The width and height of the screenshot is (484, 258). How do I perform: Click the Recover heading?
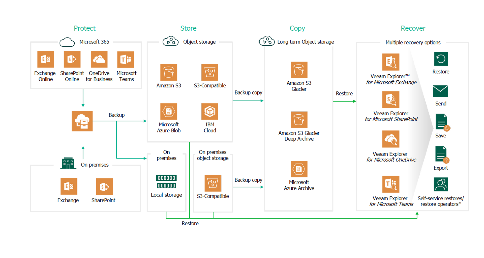(413, 28)
